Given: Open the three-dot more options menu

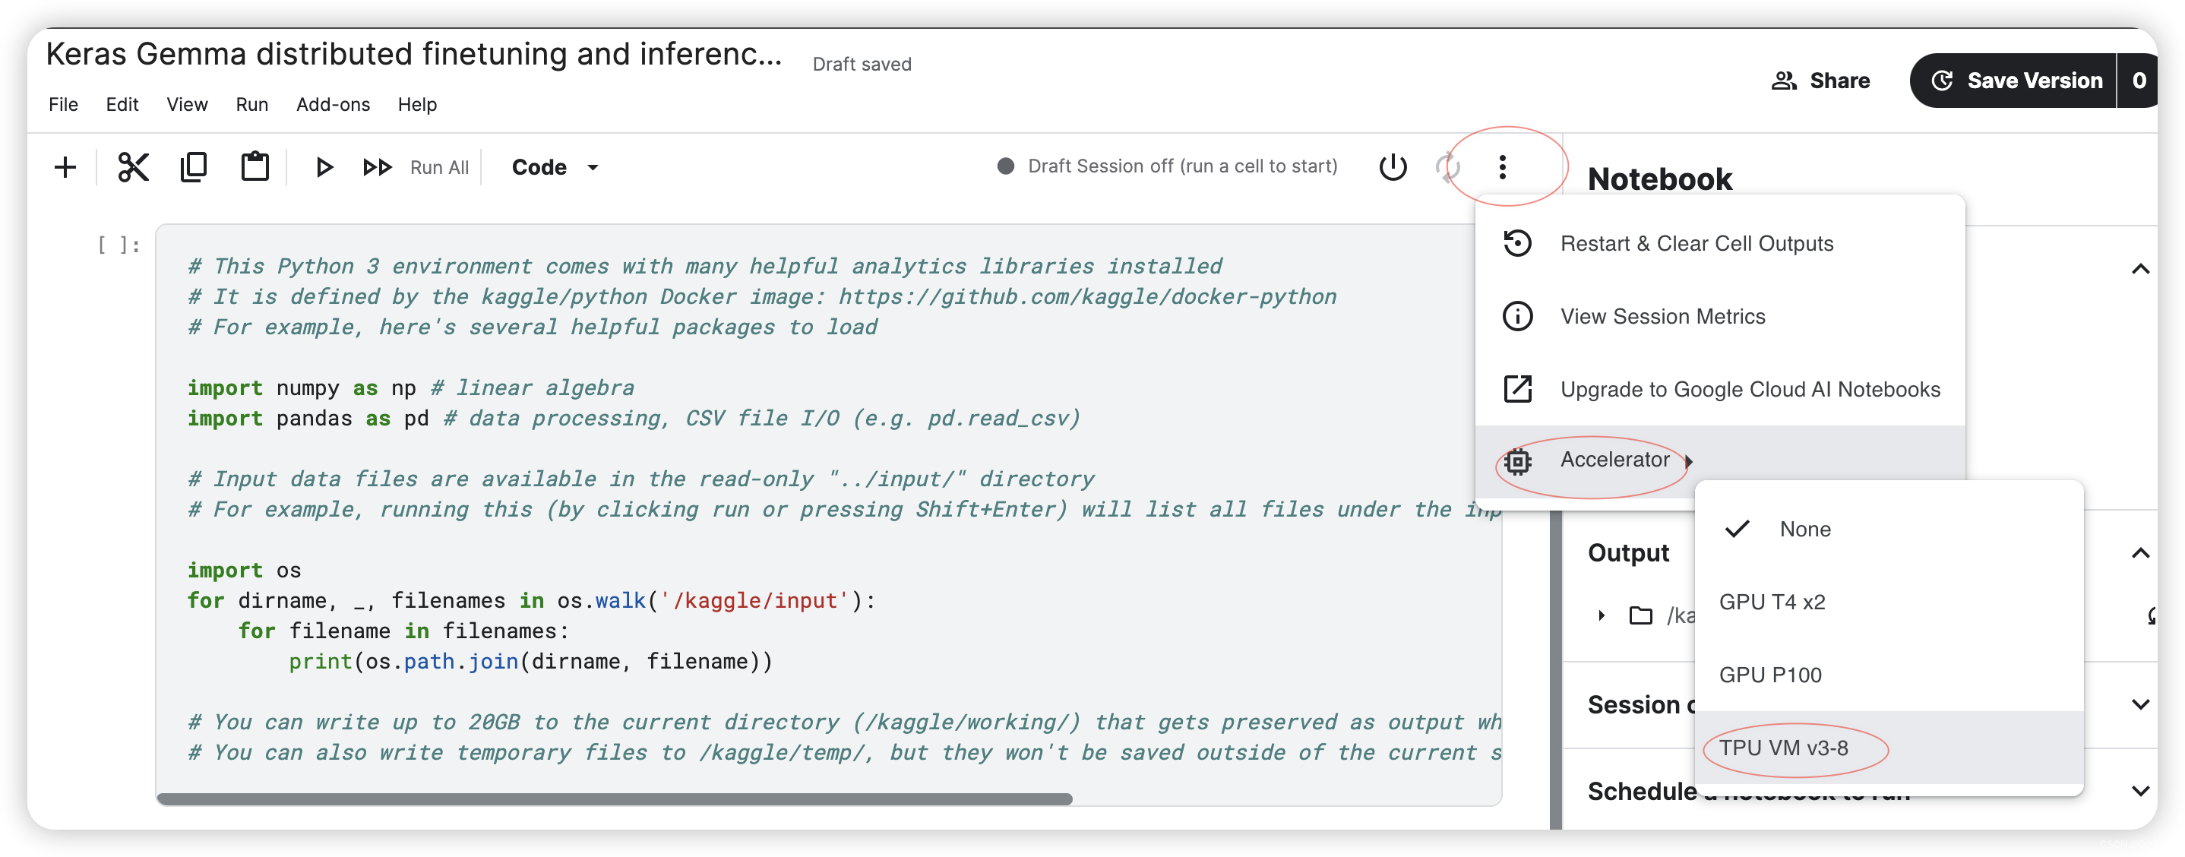Looking at the screenshot, I should click(x=1502, y=167).
